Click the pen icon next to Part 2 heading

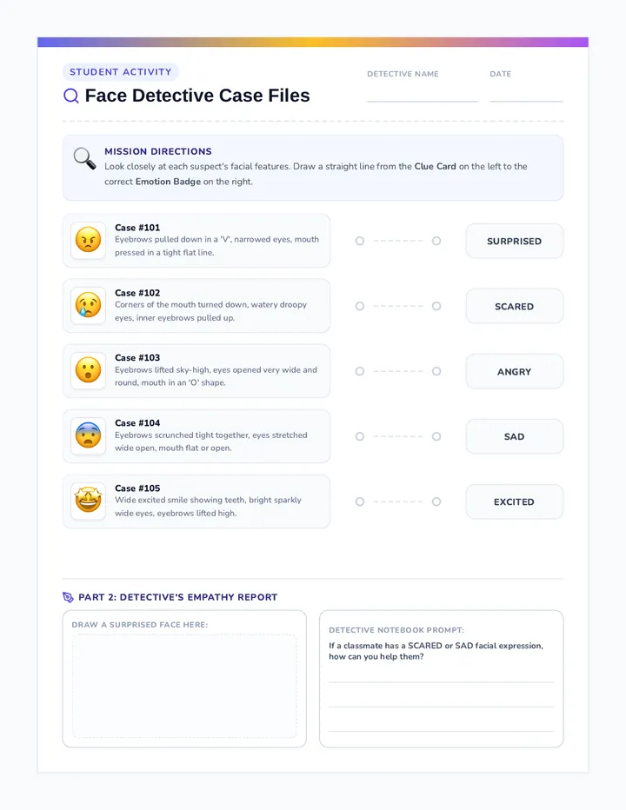click(68, 597)
